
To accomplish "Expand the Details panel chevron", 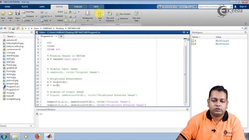I will (x=31, y=126).
